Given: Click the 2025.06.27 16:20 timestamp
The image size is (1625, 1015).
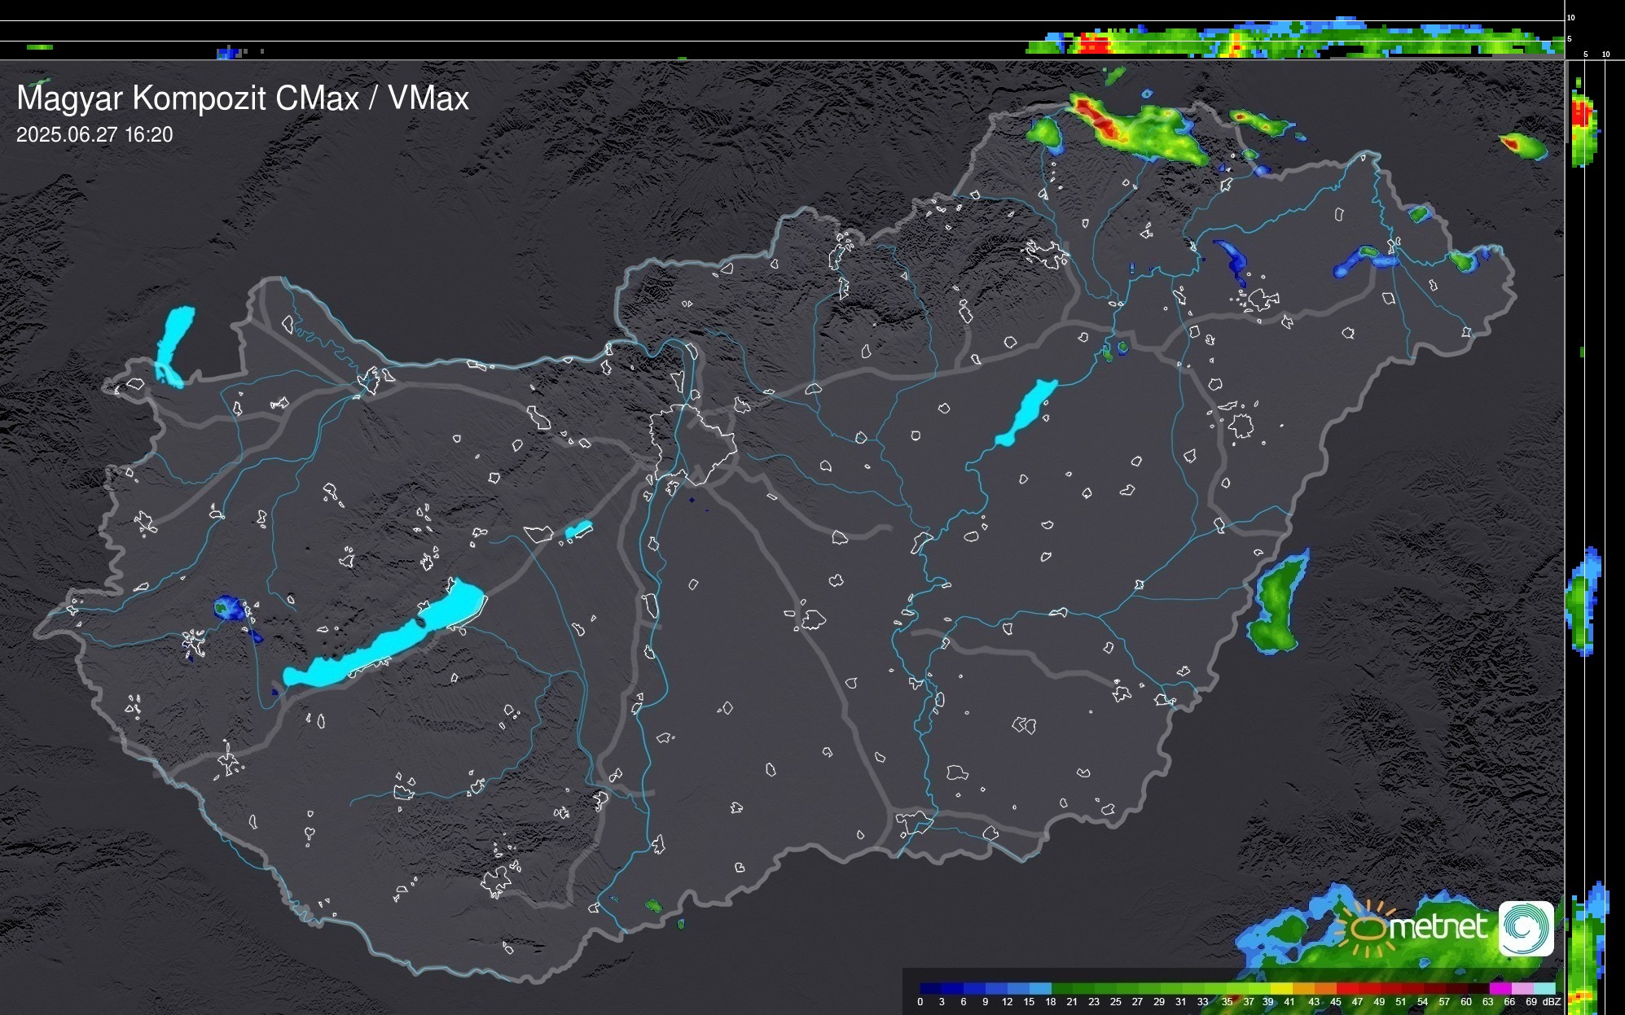Looking at the screenshot, I should coord(94,135).
